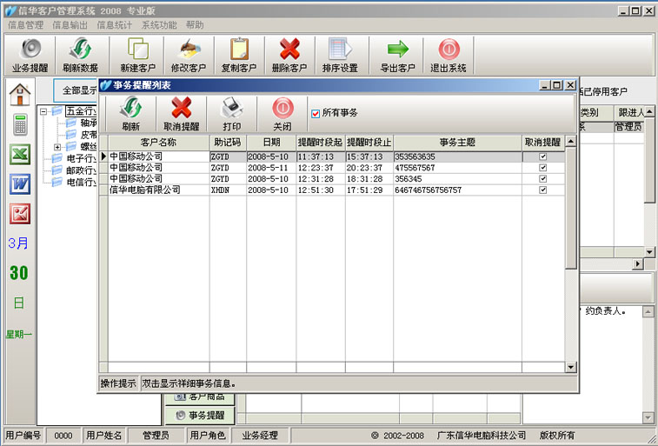Go to the home icon in the left sidebar
658x446 pixels.
(x=20, y=95)
